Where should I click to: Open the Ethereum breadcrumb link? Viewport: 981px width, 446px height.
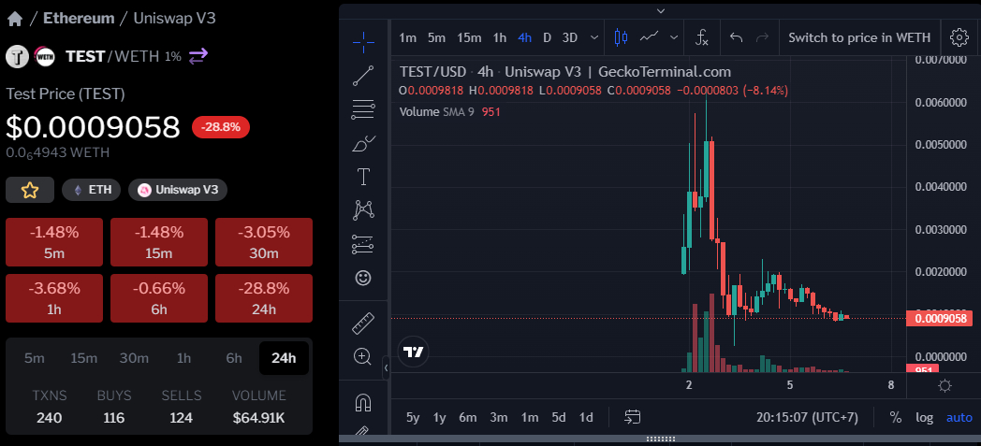(x=79, y=18)
